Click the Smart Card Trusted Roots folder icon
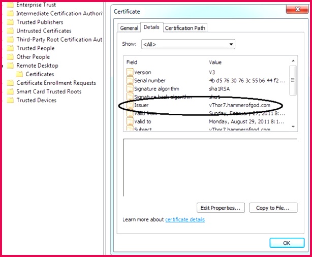The height and width of the screenshot is (257, 312). coord(10,91)
